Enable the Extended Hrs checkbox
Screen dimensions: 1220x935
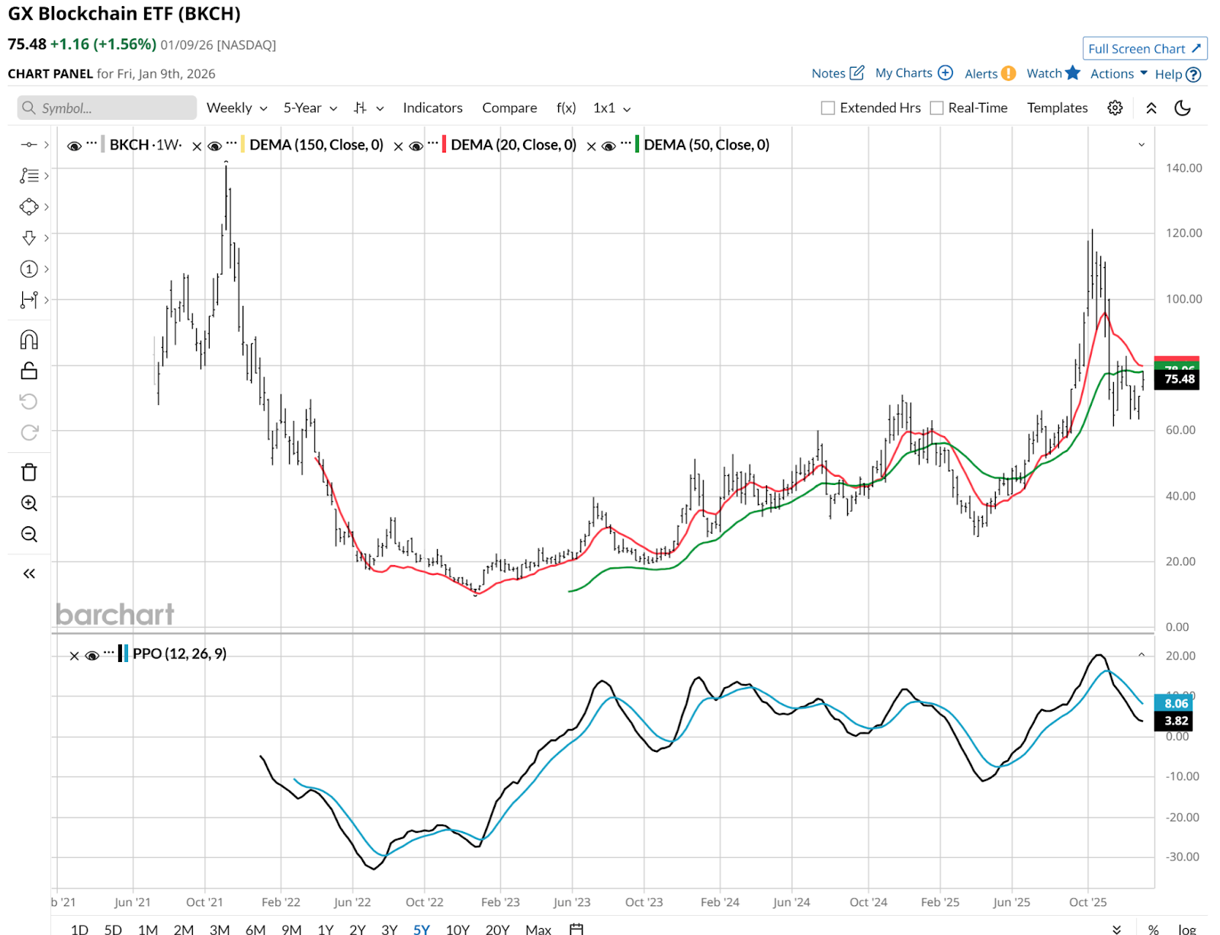point(827,108)
